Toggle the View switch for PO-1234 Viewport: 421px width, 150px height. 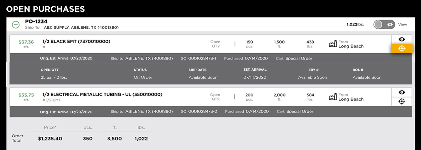click(384, 25)
